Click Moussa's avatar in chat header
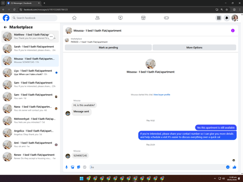Viewport: 243px width, 182px height. 69,31
